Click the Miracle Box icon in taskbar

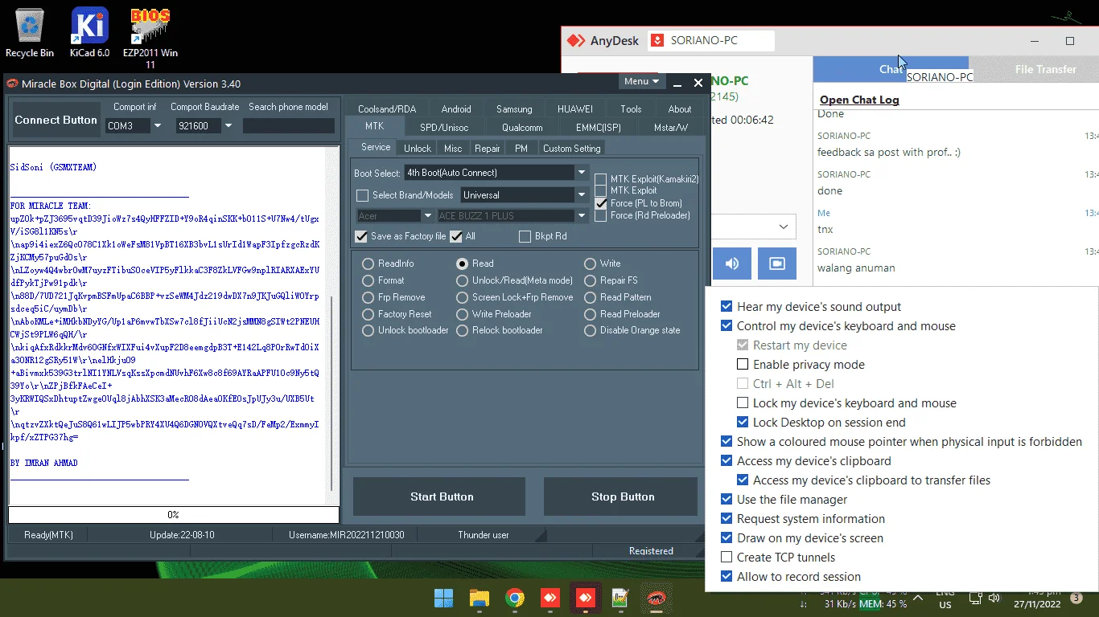pyautogui.click(x=657, y=599)
